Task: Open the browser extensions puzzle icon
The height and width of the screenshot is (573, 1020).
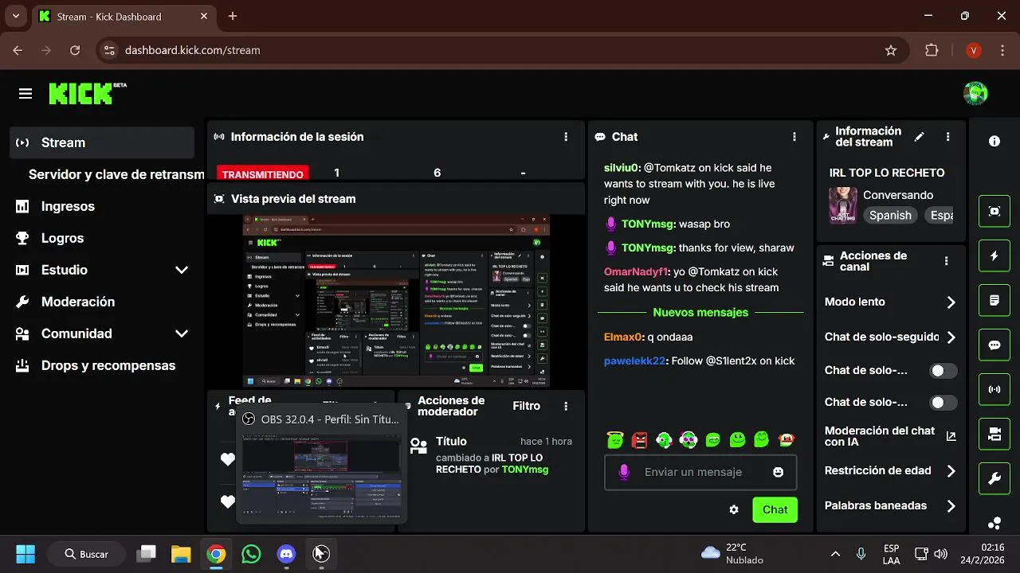Action: click(x=932, y=50)
